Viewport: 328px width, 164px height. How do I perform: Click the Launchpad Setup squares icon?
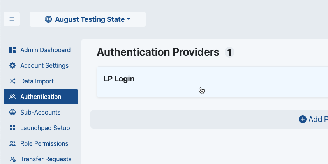click(12, 128)
